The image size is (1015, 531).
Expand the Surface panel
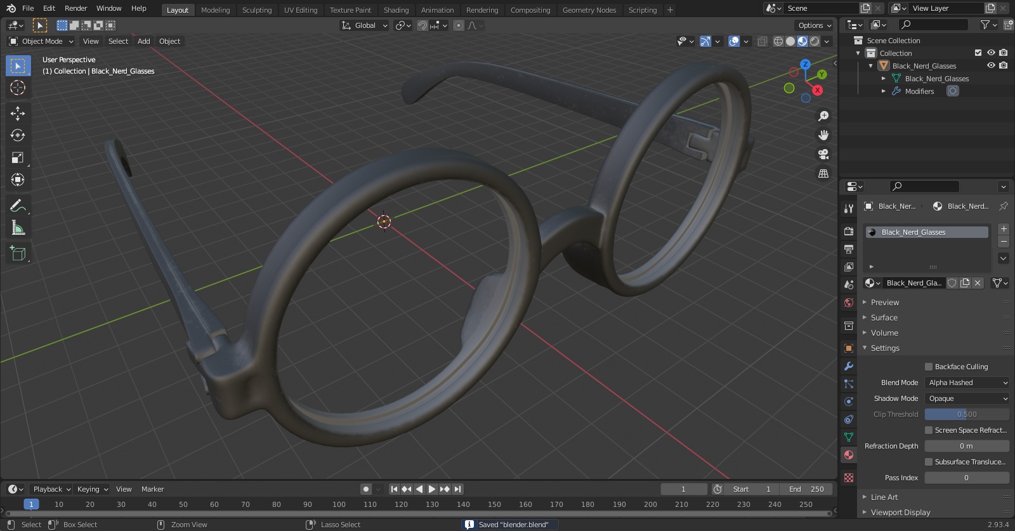click(x=884, y=318)
